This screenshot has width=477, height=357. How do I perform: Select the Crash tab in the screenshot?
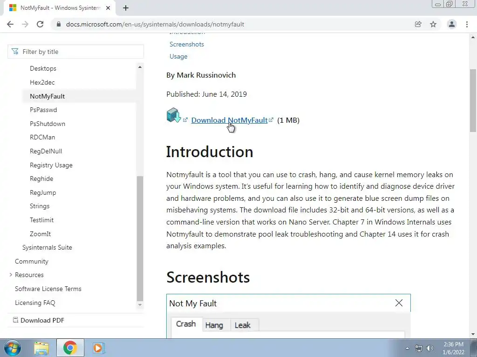(186, 324)
